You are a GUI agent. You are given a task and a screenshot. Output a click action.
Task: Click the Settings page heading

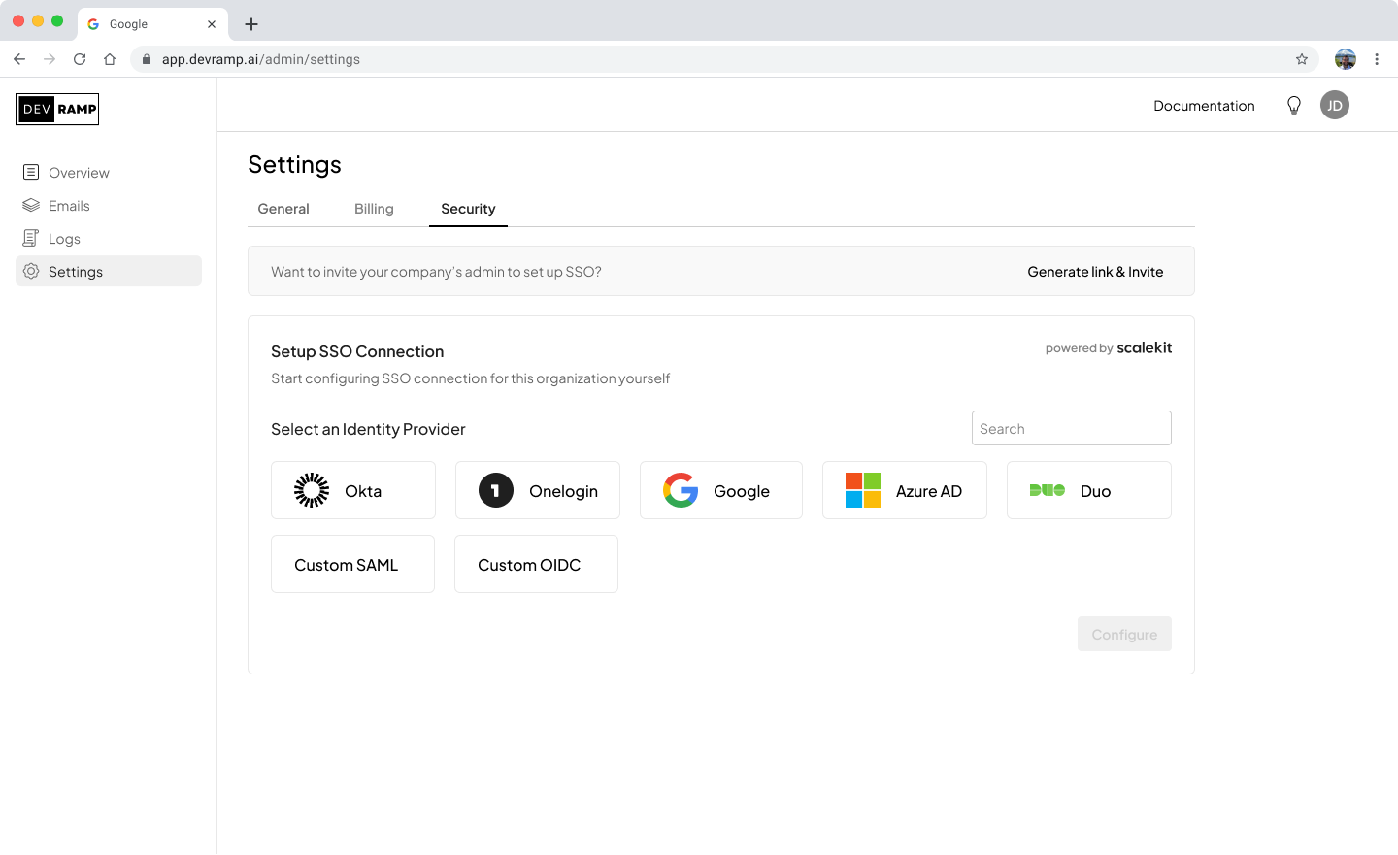(x=295, y=164)
